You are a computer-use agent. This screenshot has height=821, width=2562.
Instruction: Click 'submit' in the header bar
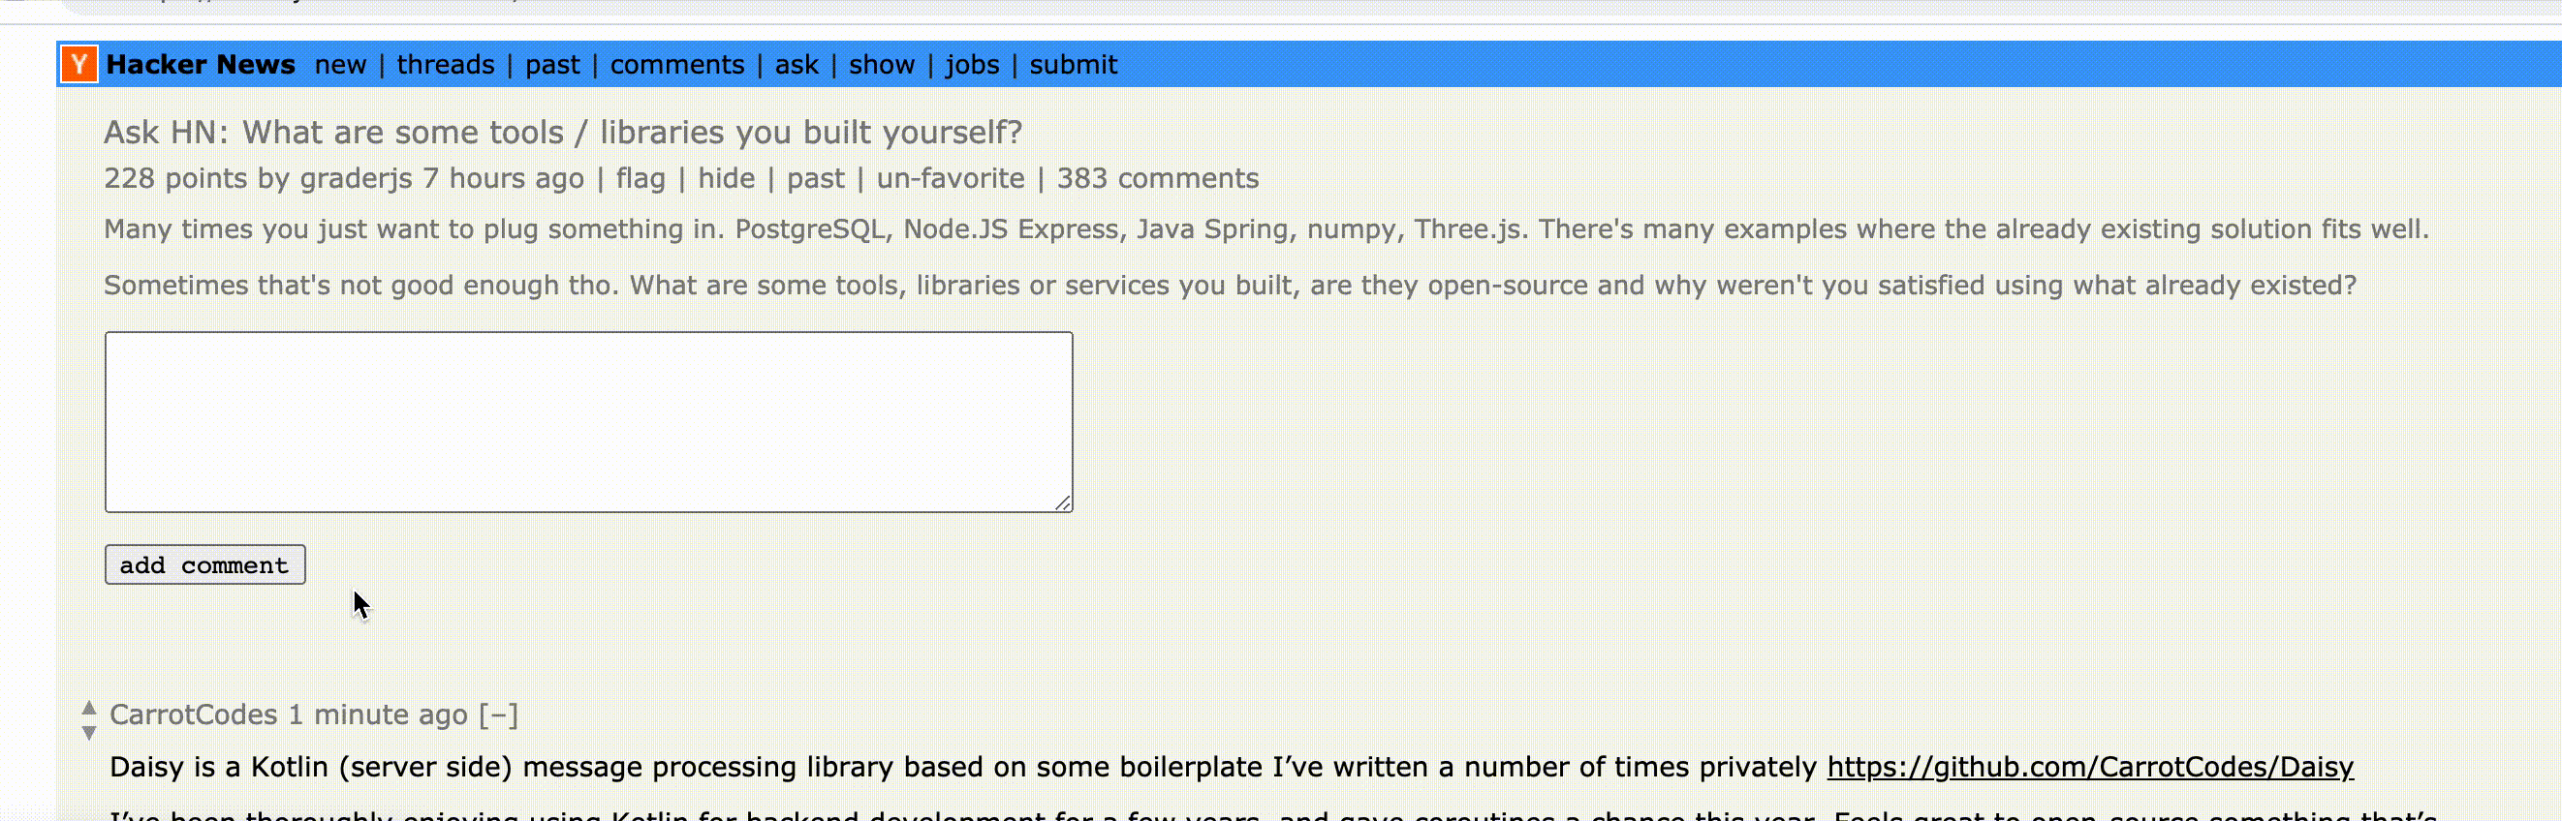(1073, 65)
